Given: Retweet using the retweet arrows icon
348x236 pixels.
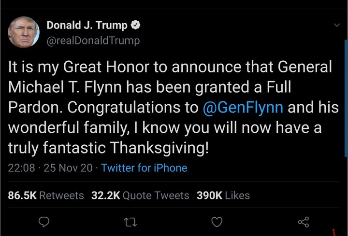Looking at the screenshot, I should pos(130,222).
